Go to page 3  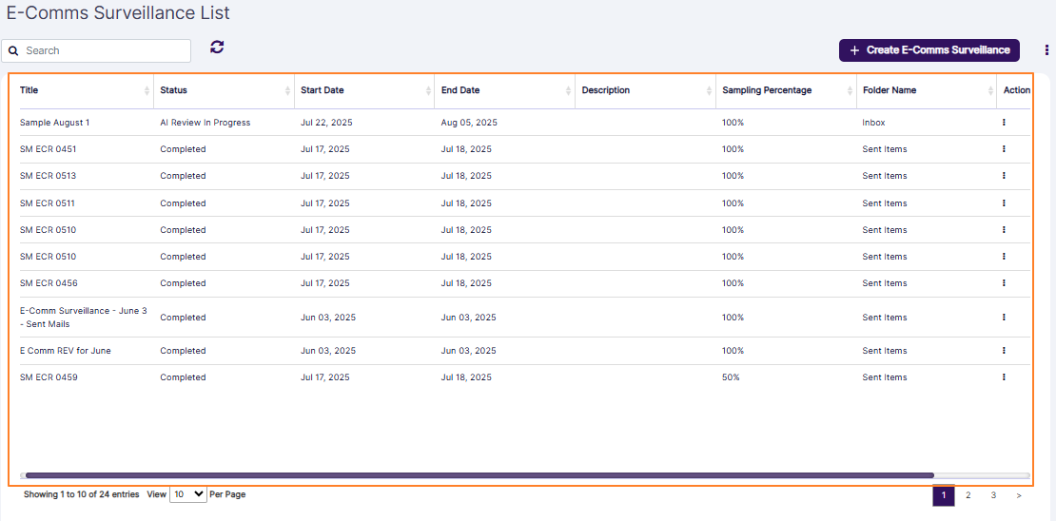point(993,495)
